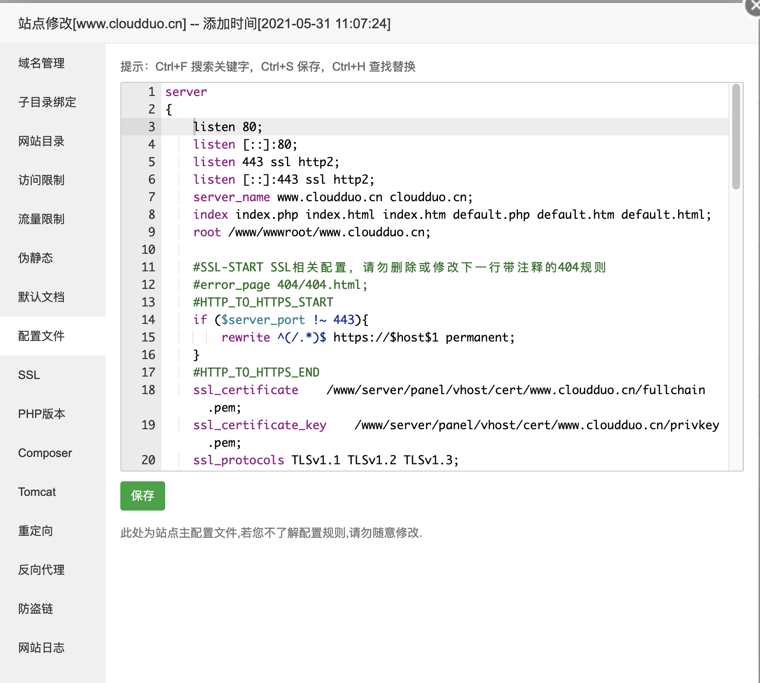Click 'listen [::]:443 ssl http2;' line
This screenshot has height=683, width=760.
[284, 179]
